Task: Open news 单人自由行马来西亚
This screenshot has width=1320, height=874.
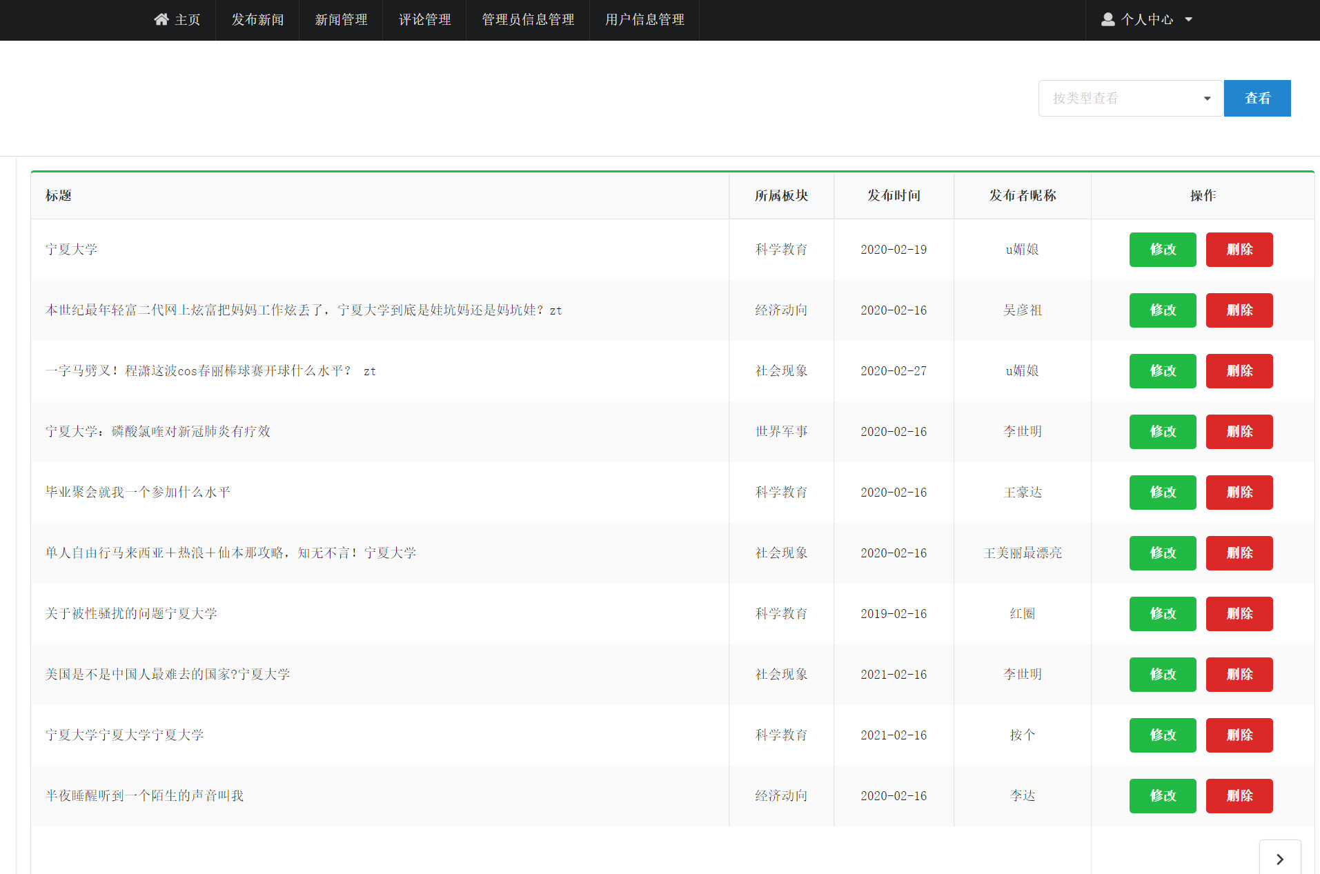Action: click(230, 553)
